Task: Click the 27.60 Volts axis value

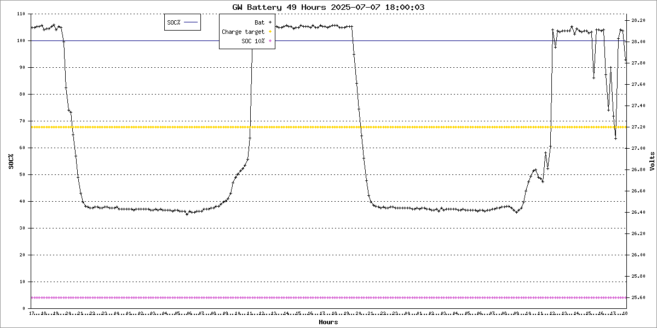Action: [638, 84]
